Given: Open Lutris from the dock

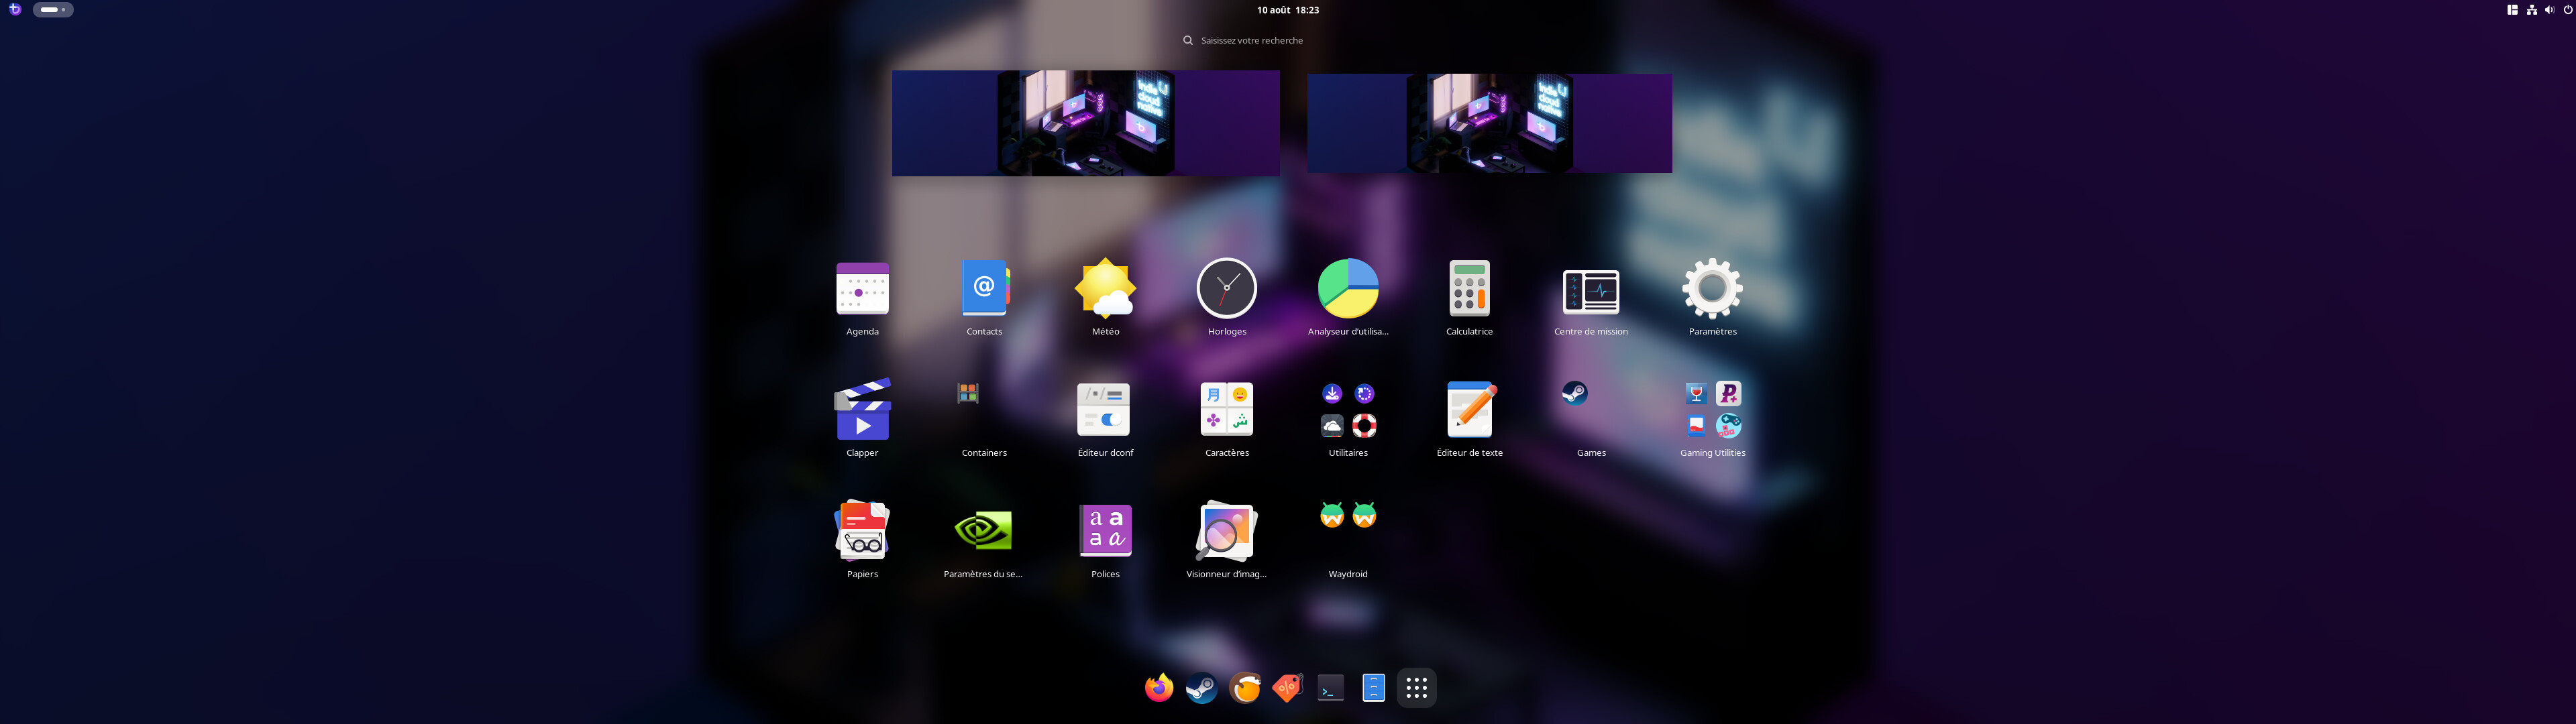Looking at the screenshot, I should pos(1245,688).
